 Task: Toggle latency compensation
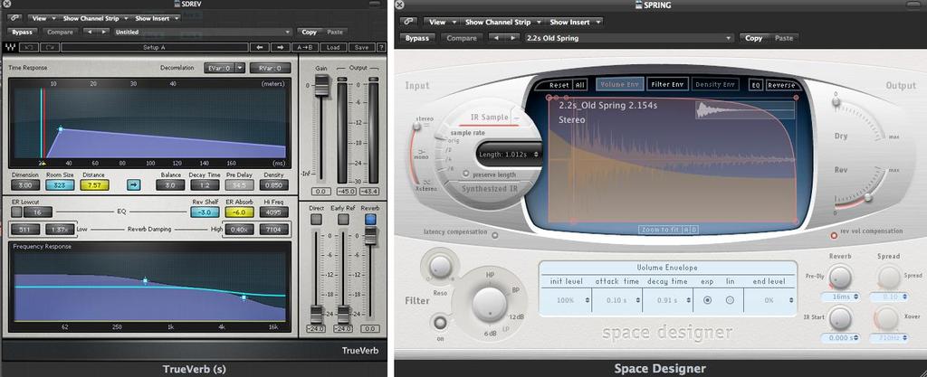tap(495, 235)
